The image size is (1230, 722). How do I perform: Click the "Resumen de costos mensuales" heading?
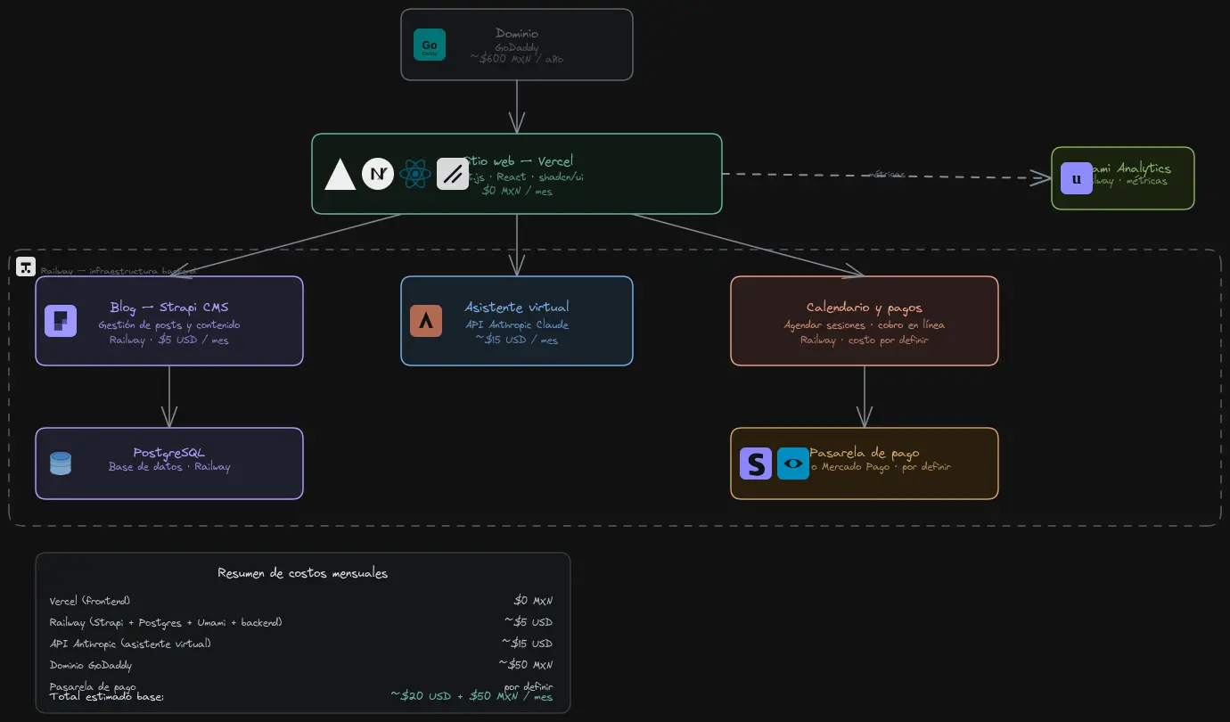click(303, 573)
